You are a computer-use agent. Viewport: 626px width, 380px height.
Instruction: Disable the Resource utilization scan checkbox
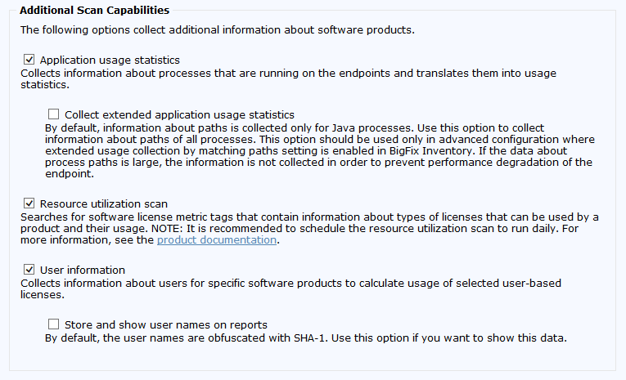click(29, 203)
